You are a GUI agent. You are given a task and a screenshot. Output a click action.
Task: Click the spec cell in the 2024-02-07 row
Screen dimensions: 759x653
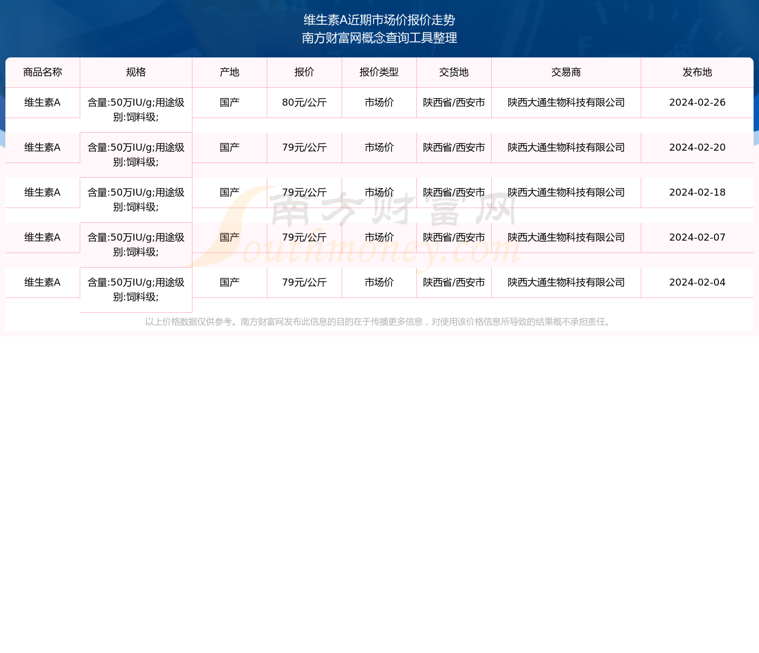coord(136,245)
